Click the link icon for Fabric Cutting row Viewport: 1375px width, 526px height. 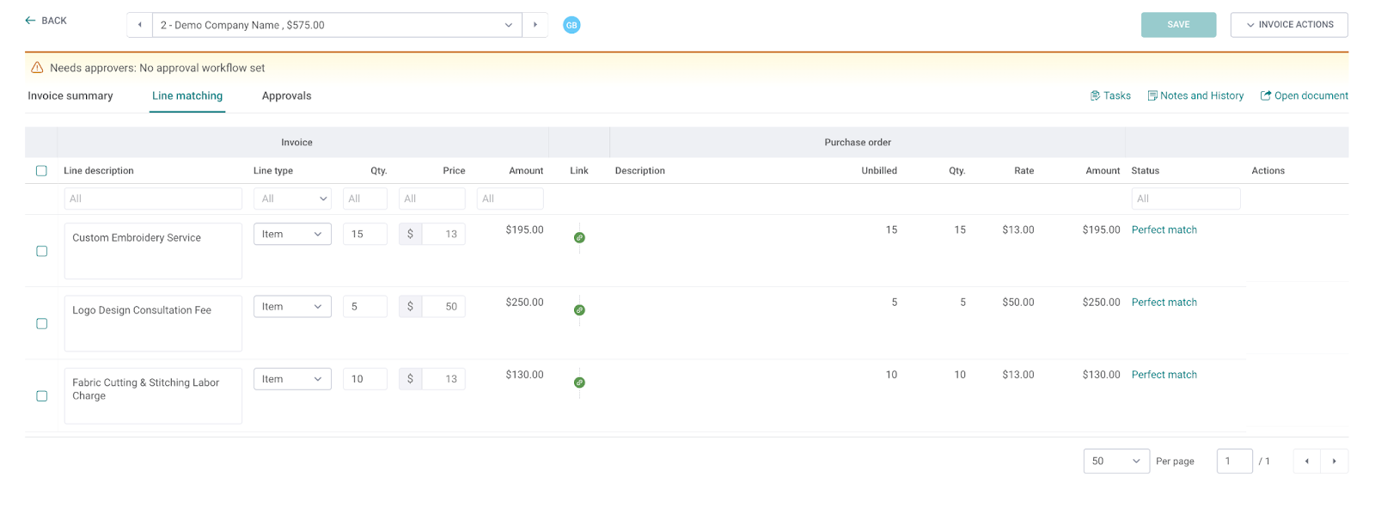click(579, 382)
